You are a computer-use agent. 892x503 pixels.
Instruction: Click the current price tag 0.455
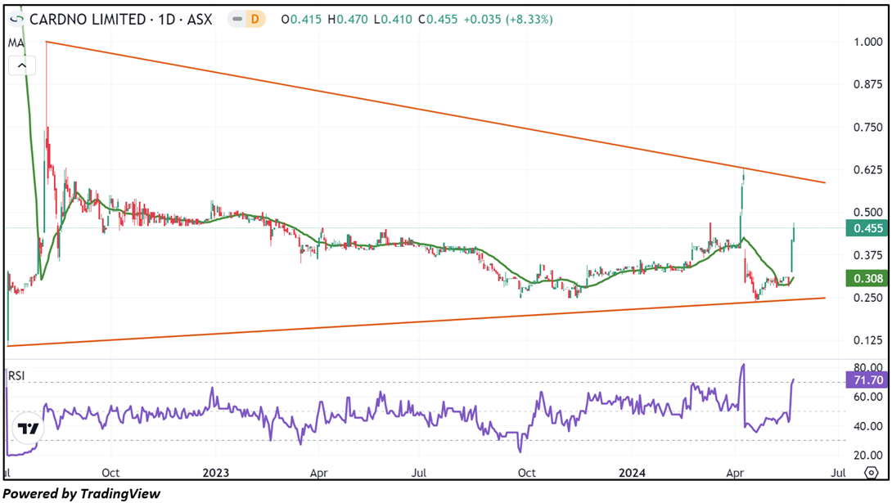pos(867,228)
